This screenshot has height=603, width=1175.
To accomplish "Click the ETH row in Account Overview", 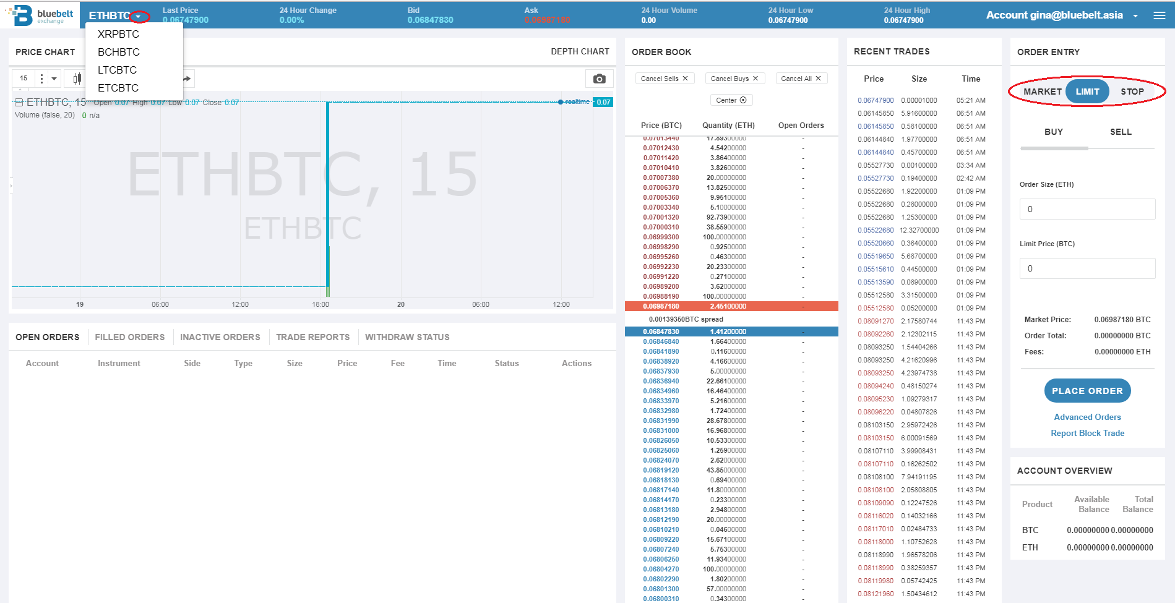I will click(x=1087, y=547).
